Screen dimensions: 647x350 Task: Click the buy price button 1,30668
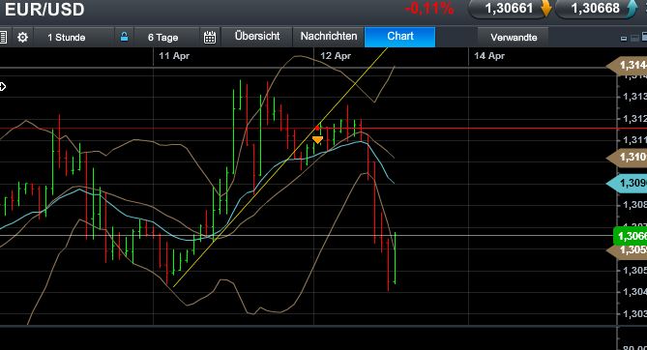[596, 9]
